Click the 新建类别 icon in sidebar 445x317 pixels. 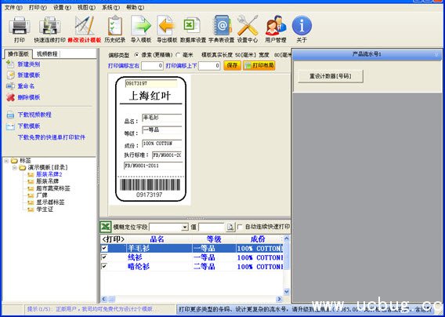(10, 64)
